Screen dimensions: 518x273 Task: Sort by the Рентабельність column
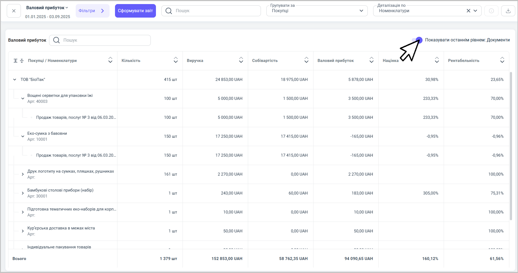click(502, 60)
